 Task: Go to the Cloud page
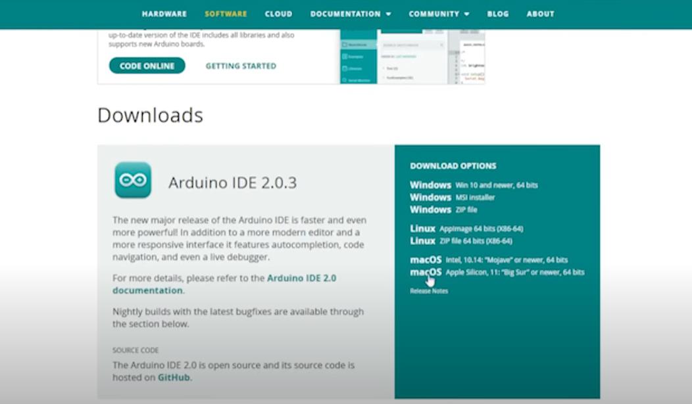[278, 14]
